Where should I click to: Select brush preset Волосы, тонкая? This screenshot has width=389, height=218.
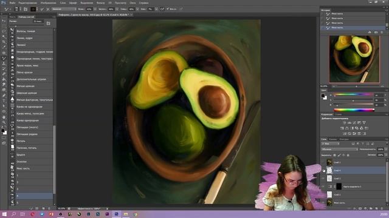click(35, 31)
